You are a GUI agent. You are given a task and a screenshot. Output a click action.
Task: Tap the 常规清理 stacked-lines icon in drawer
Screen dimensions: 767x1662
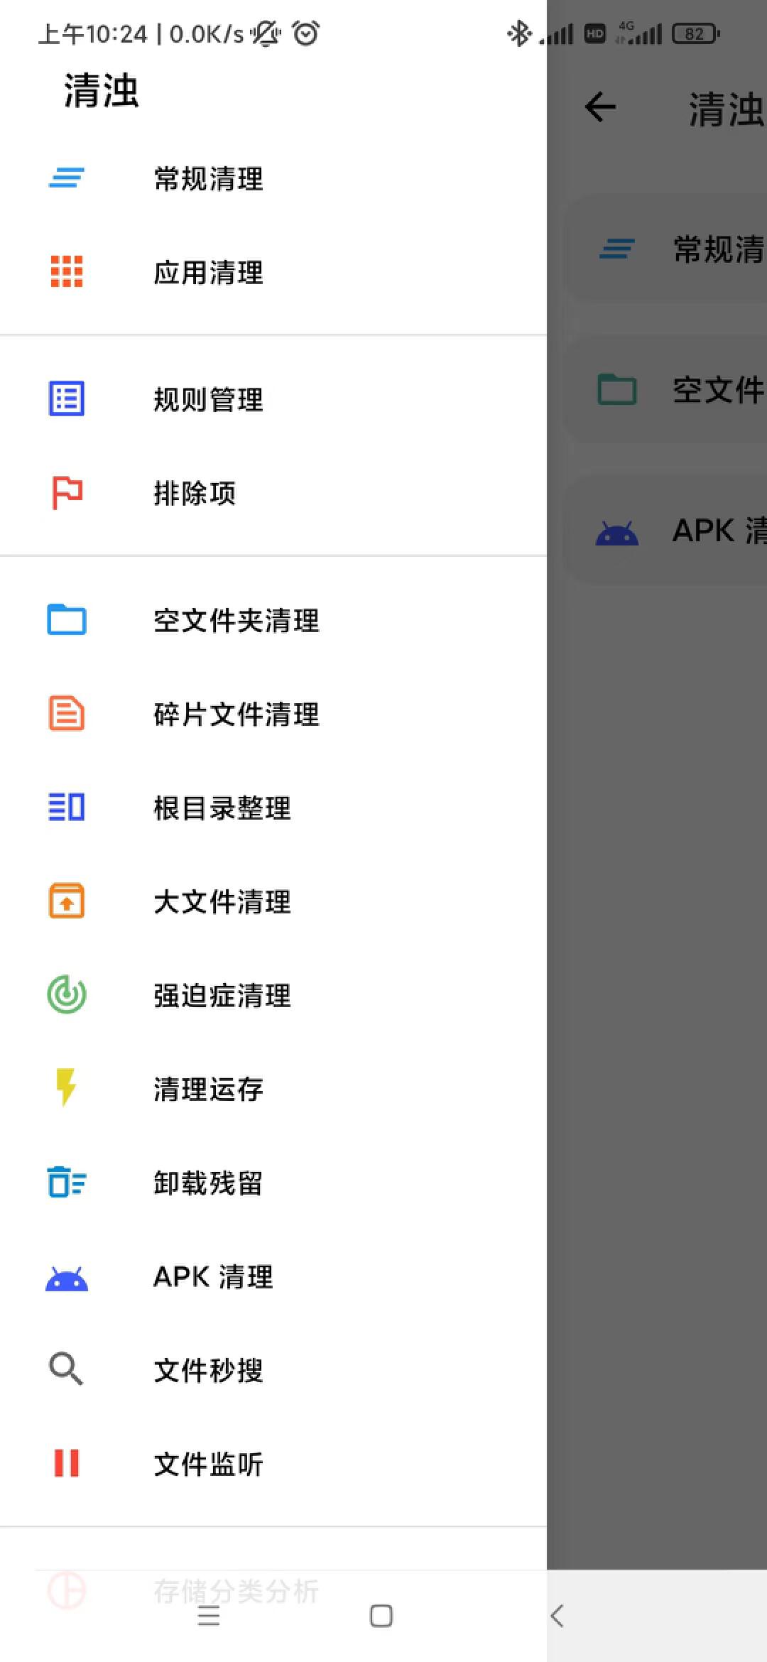point(67,178)
